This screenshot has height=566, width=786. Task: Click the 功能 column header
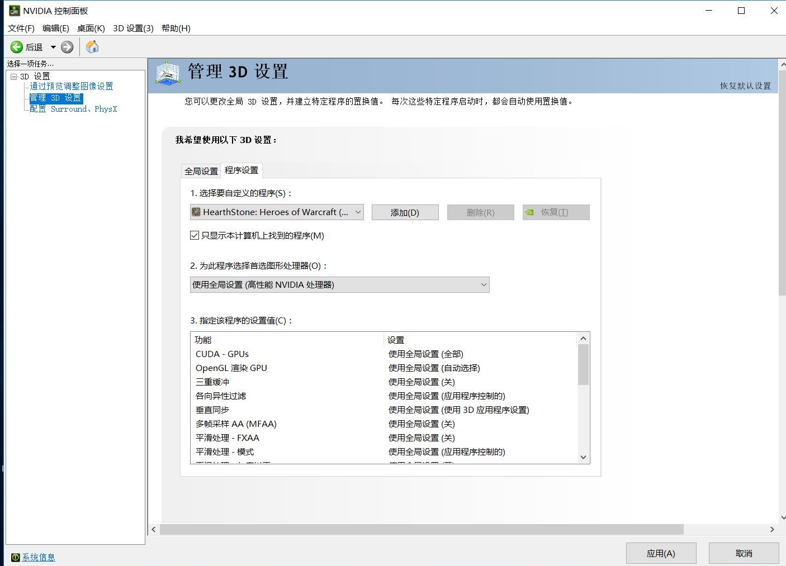pos(287,340)
